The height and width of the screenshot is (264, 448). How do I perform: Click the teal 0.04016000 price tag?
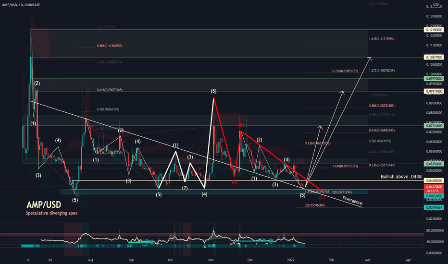point(434,196)
